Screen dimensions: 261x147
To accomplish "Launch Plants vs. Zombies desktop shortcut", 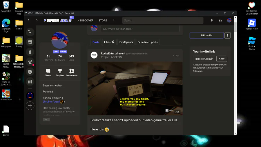I will 6,79.
